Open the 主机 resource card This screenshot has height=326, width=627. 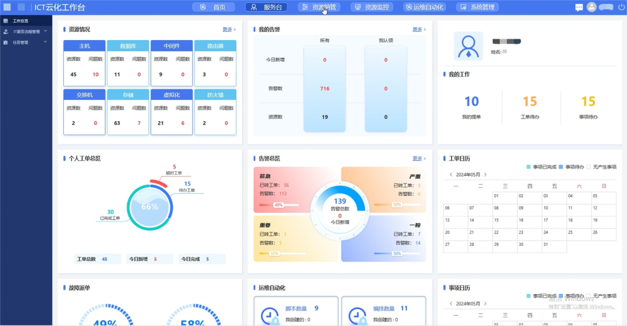84,63
